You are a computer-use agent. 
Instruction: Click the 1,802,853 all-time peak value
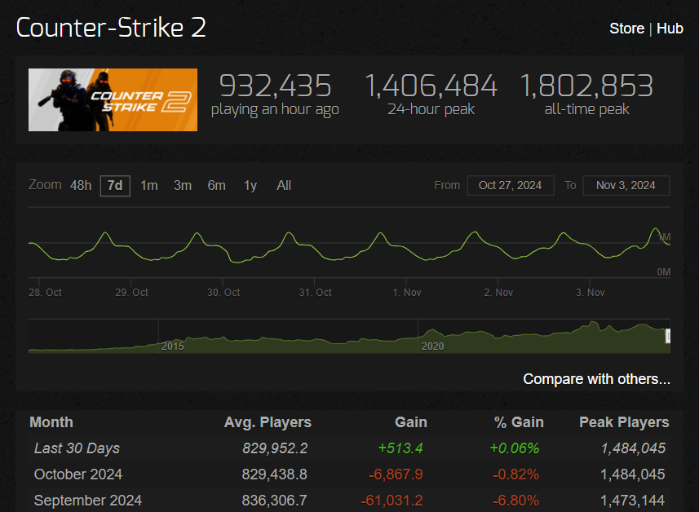click(x=586, y=86)
